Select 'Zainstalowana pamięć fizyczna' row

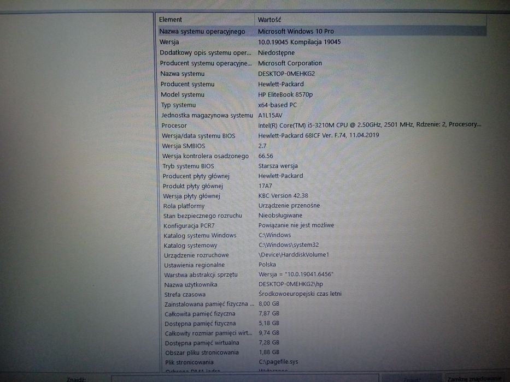209,304
